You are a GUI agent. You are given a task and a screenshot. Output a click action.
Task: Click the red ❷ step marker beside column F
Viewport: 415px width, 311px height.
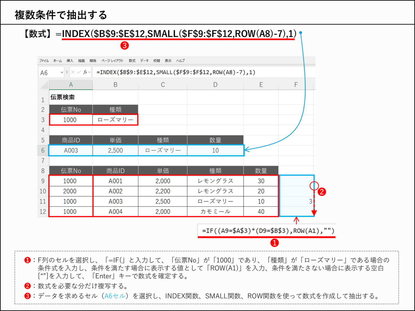322,192
